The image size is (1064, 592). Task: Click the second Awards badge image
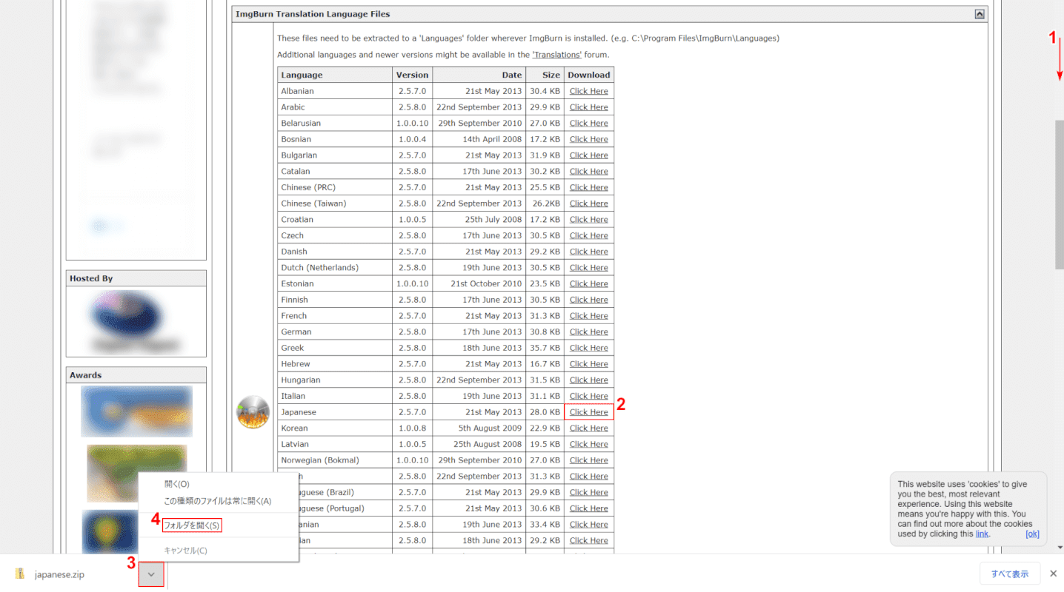click(x=136, y=474)
